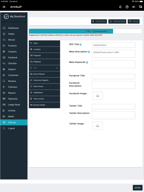The width and height of the screenshot is (144, 192).
Task: Open the hamburger menu icon
Action: [4, 7]
